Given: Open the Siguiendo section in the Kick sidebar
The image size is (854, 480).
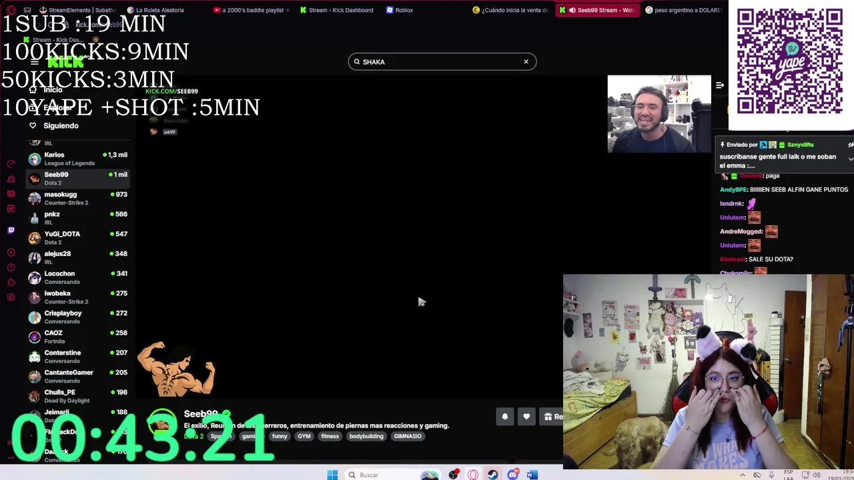Looking at the screenshot, I should (61, 125).
